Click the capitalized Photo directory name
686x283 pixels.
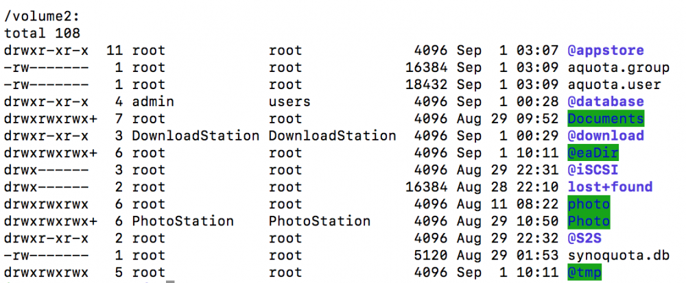(x=589, y=221)
